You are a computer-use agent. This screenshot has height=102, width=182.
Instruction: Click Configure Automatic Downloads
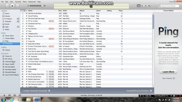(x=36, y=91)
